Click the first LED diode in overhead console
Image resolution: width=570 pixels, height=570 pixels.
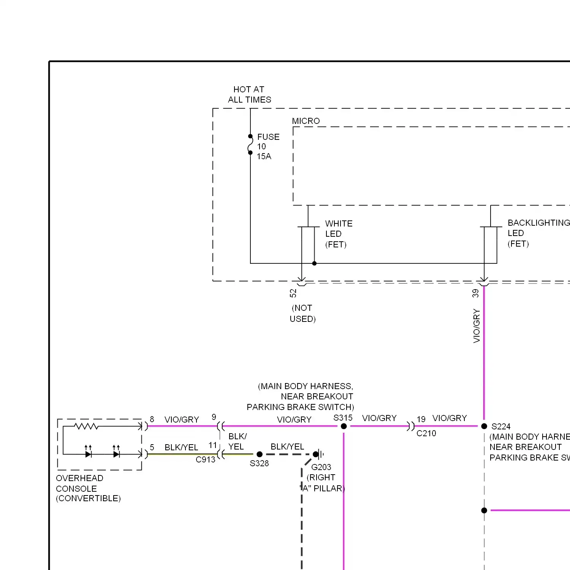point(88,451)
